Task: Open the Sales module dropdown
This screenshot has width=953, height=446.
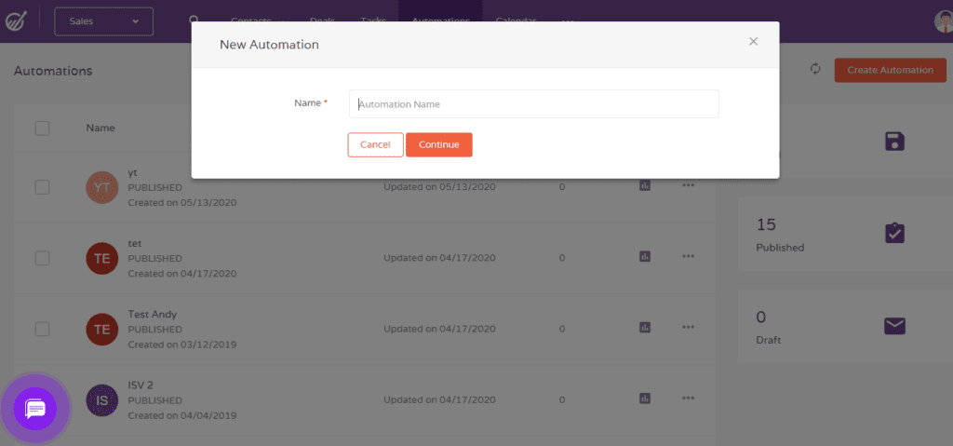Action: (104, 21)
